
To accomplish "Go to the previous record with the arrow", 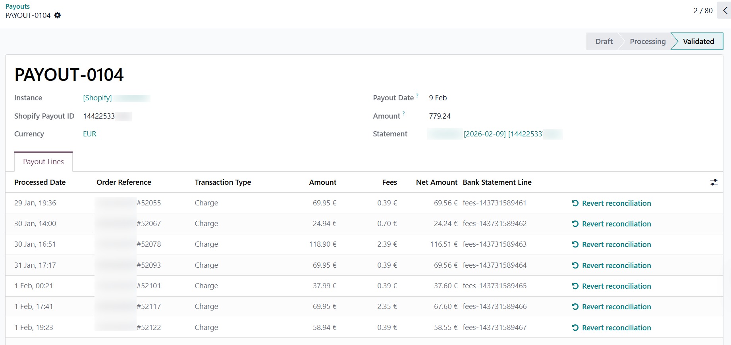I will click(725, 10).
